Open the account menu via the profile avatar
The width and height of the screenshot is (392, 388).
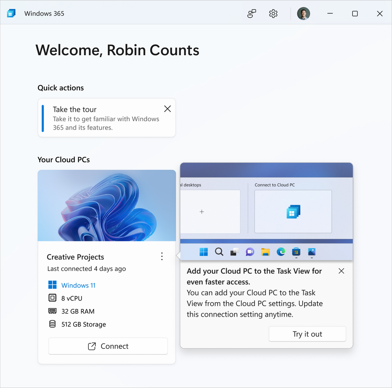303,13
